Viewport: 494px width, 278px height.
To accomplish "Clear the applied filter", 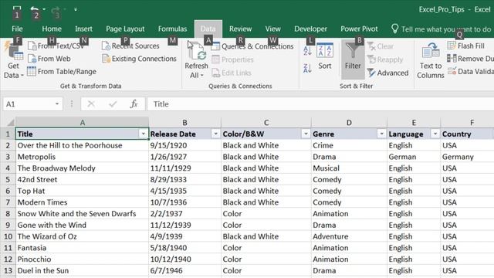I will point(381,46).
